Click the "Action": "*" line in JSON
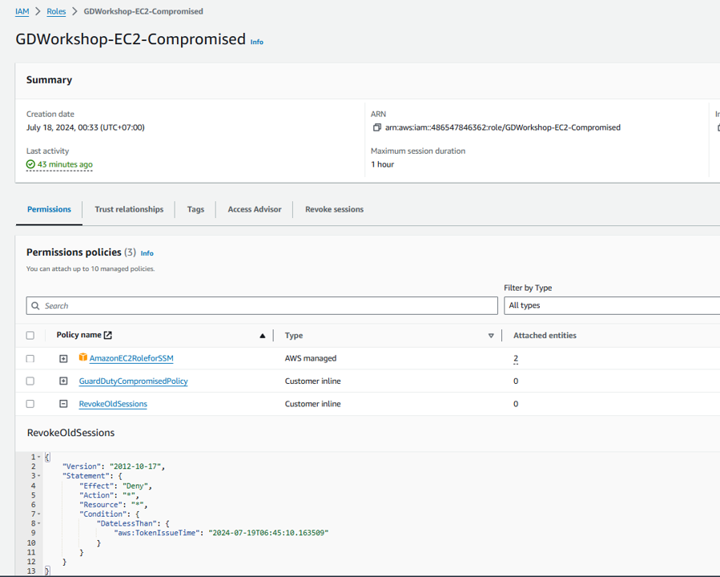Image resolution: width=720 pixels, height=577 pixels. tap(109, 495)
